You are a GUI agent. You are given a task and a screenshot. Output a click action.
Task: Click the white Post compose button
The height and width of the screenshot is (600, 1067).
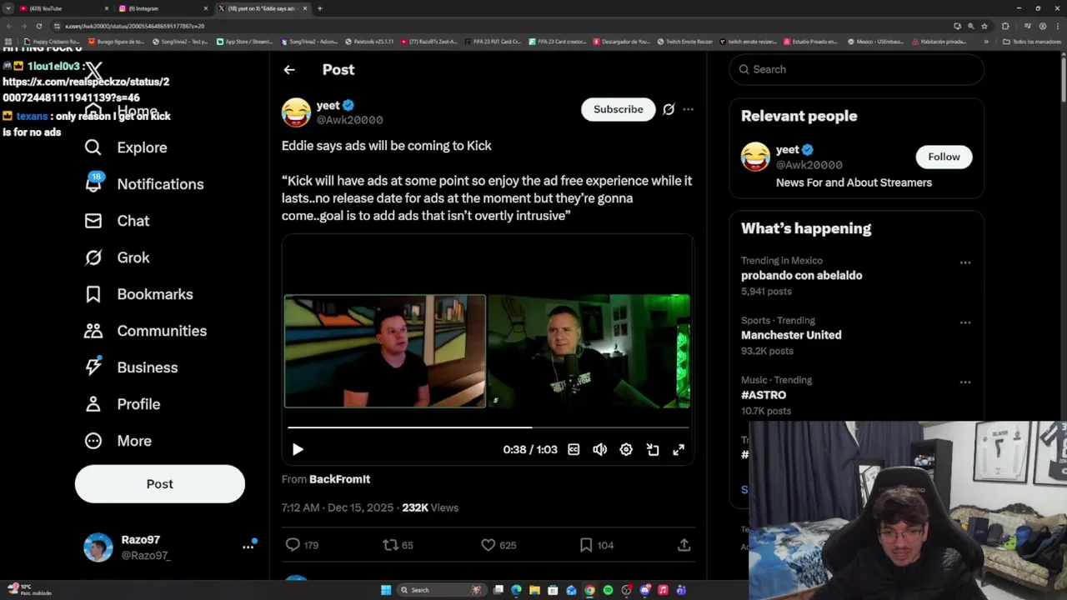160,484
